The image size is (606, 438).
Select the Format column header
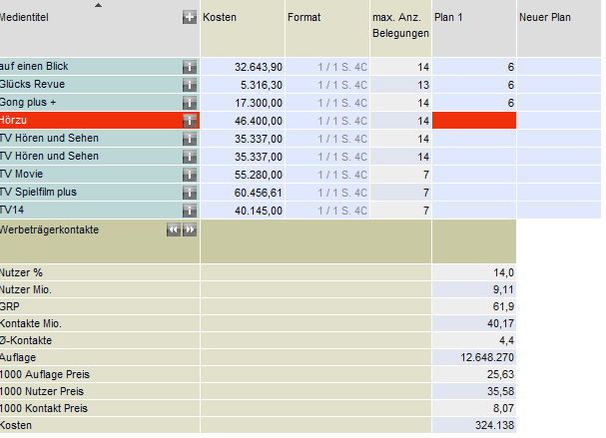[327, 29]
